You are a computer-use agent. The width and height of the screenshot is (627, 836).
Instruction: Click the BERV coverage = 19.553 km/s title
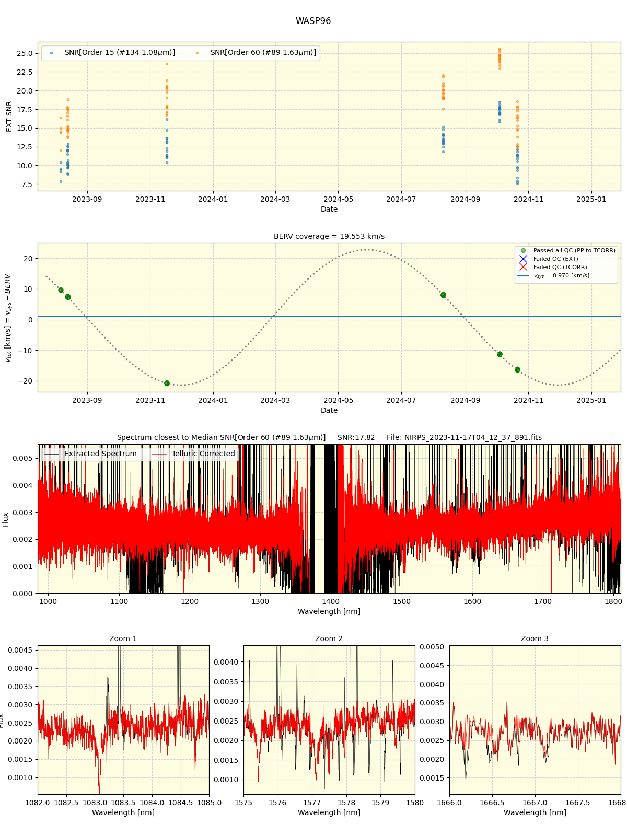[x=329, y=237]
